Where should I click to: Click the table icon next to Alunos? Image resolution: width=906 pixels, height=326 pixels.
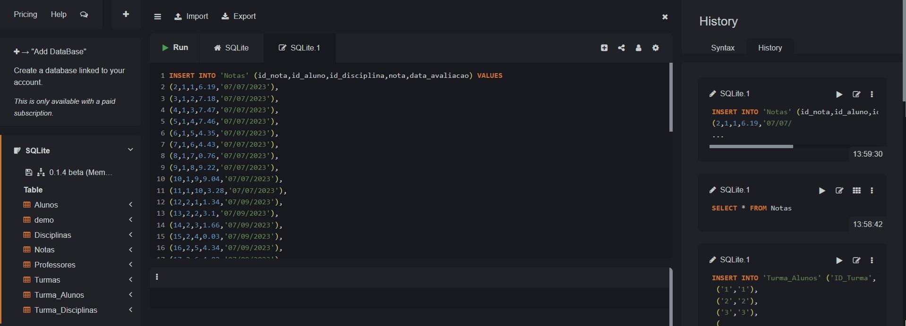27,205
